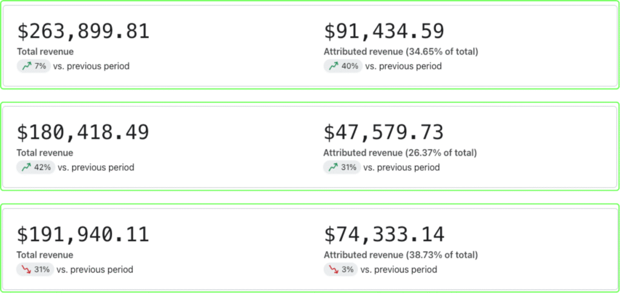Click the "Attributed revenue (34.65% of total)" label
The height and width of the screenshot is (293, 620).
(401, 51)
